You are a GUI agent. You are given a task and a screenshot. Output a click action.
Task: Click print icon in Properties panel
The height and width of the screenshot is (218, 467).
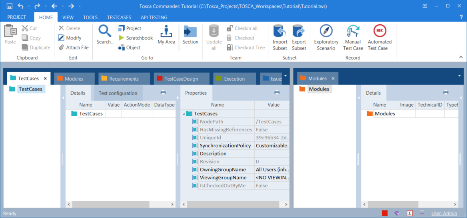tap(277, 93)
